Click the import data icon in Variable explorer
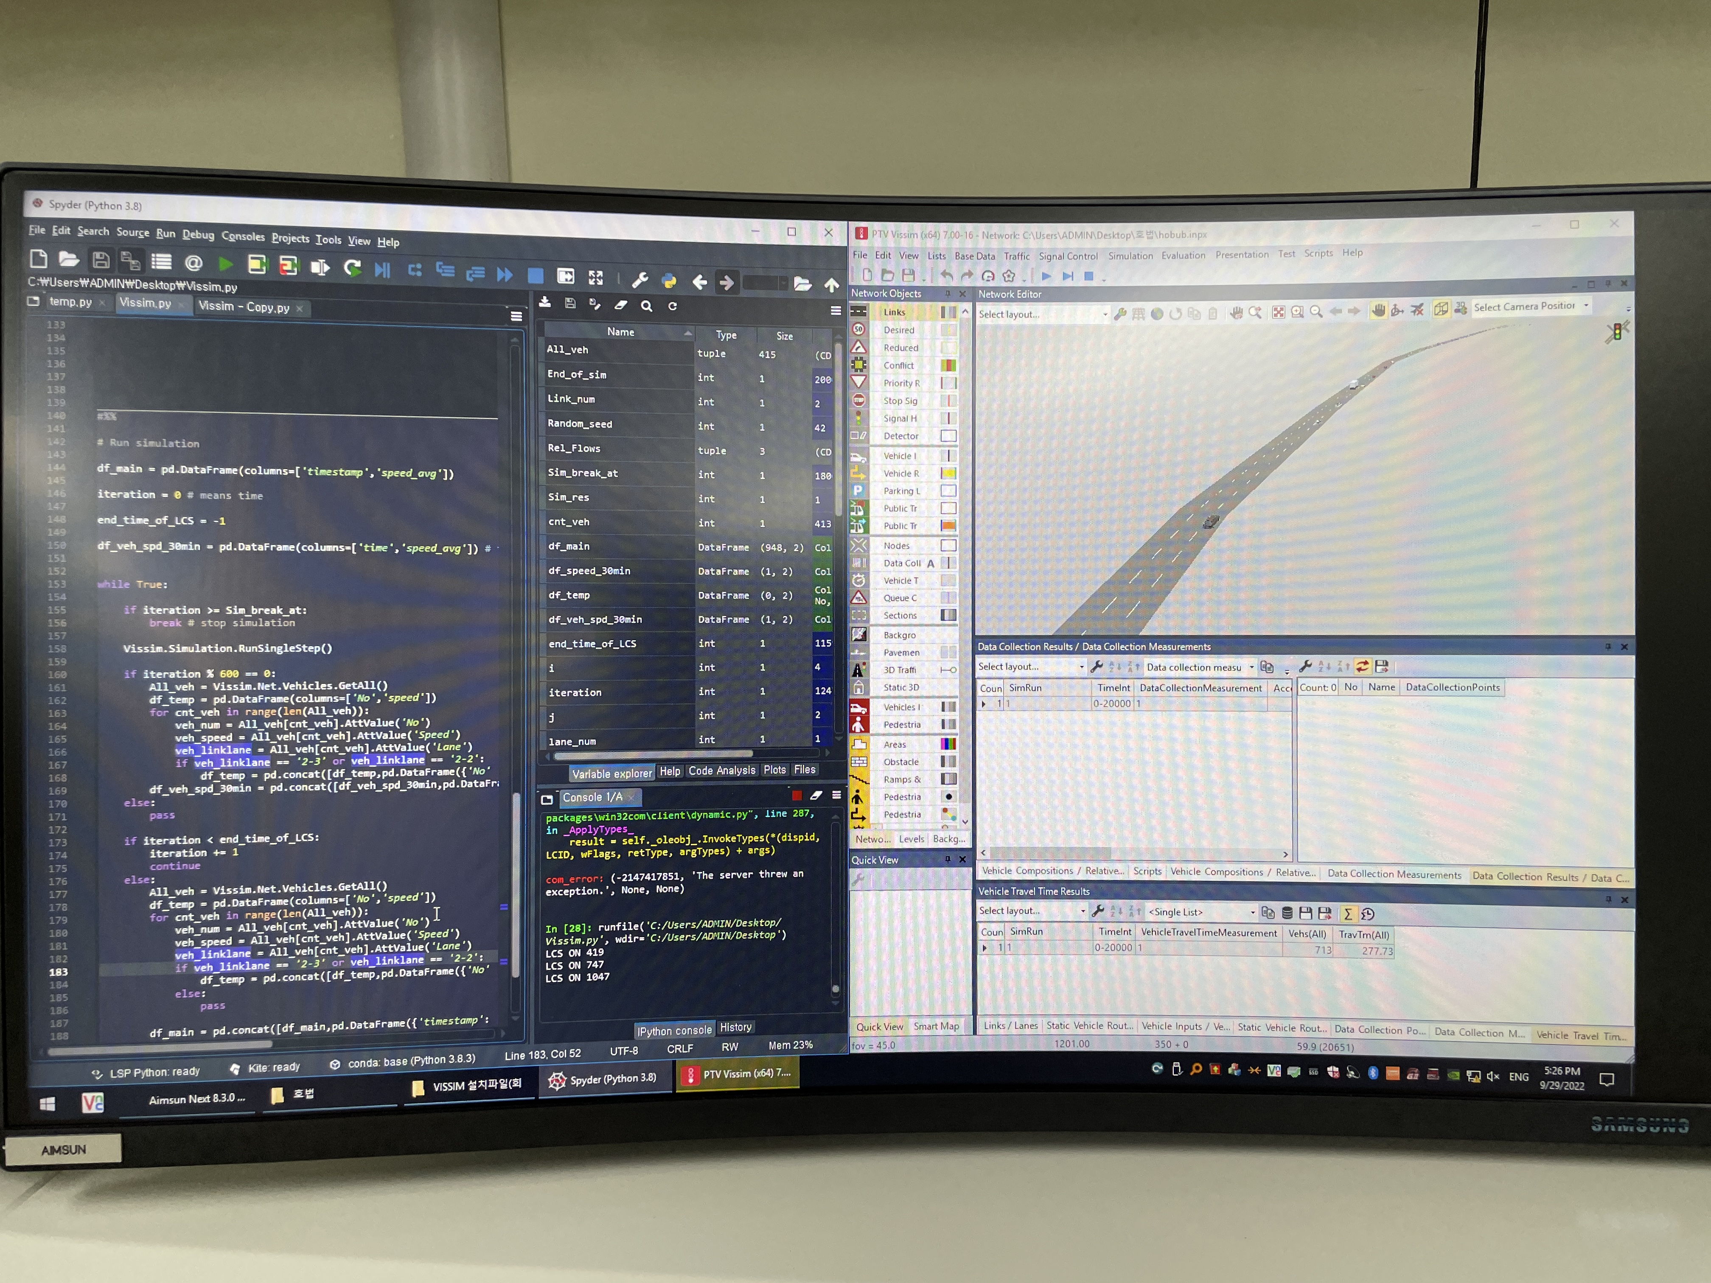This screenshot has width=1711, height=1283. tap(544, 303)
